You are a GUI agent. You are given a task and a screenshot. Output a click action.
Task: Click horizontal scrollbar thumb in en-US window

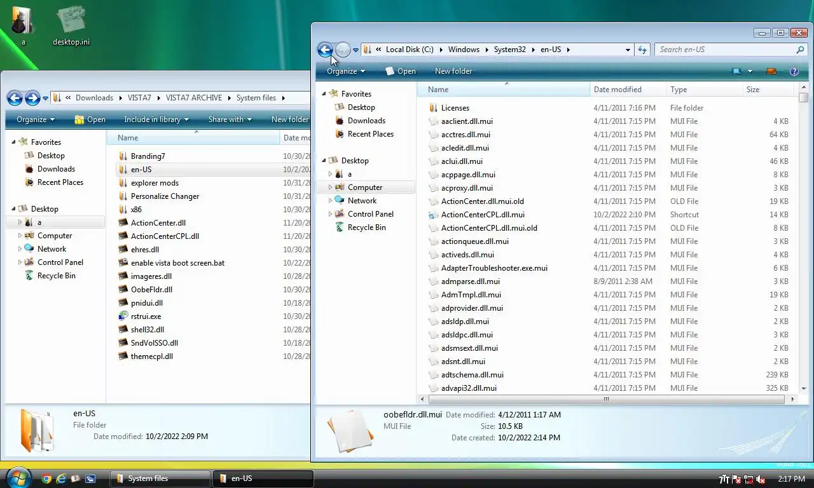click(x=606, y=400)
